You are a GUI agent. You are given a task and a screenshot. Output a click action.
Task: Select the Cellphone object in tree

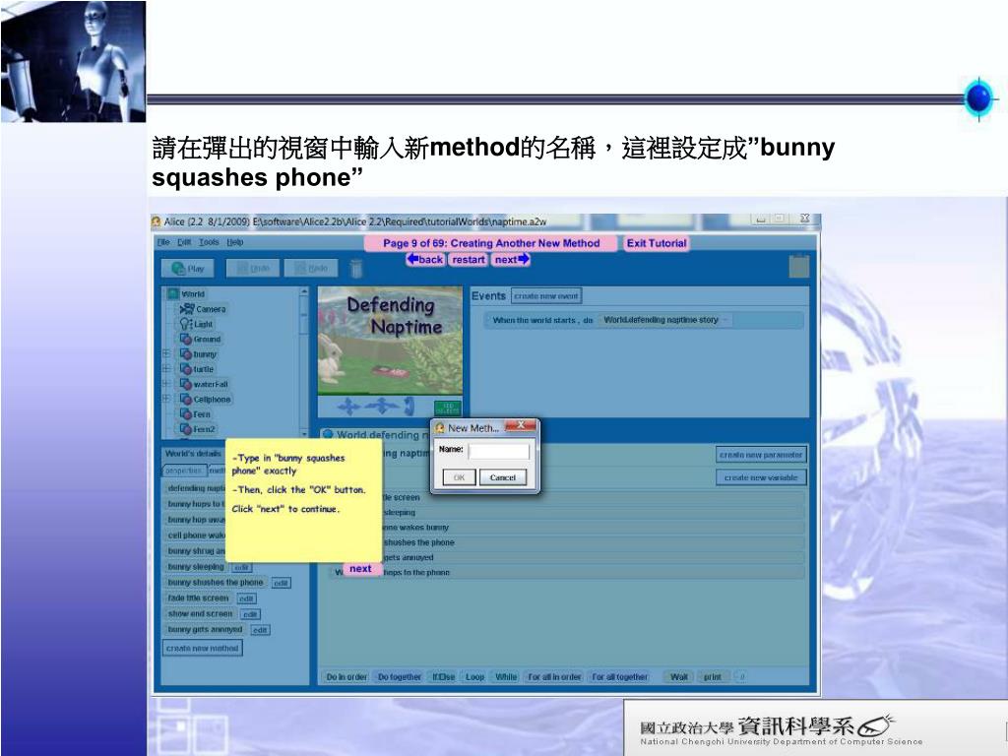pyautogui.click(x=205, y=400)
